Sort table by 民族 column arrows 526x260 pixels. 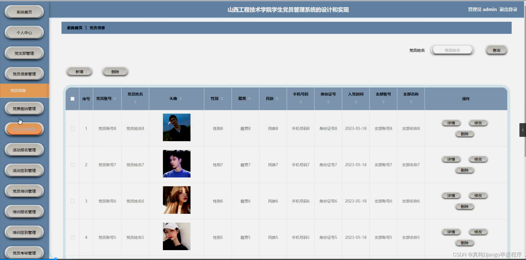277,99
